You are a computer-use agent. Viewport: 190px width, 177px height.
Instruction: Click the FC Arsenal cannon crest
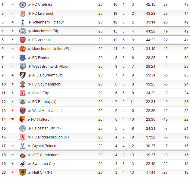coord(23,40)
